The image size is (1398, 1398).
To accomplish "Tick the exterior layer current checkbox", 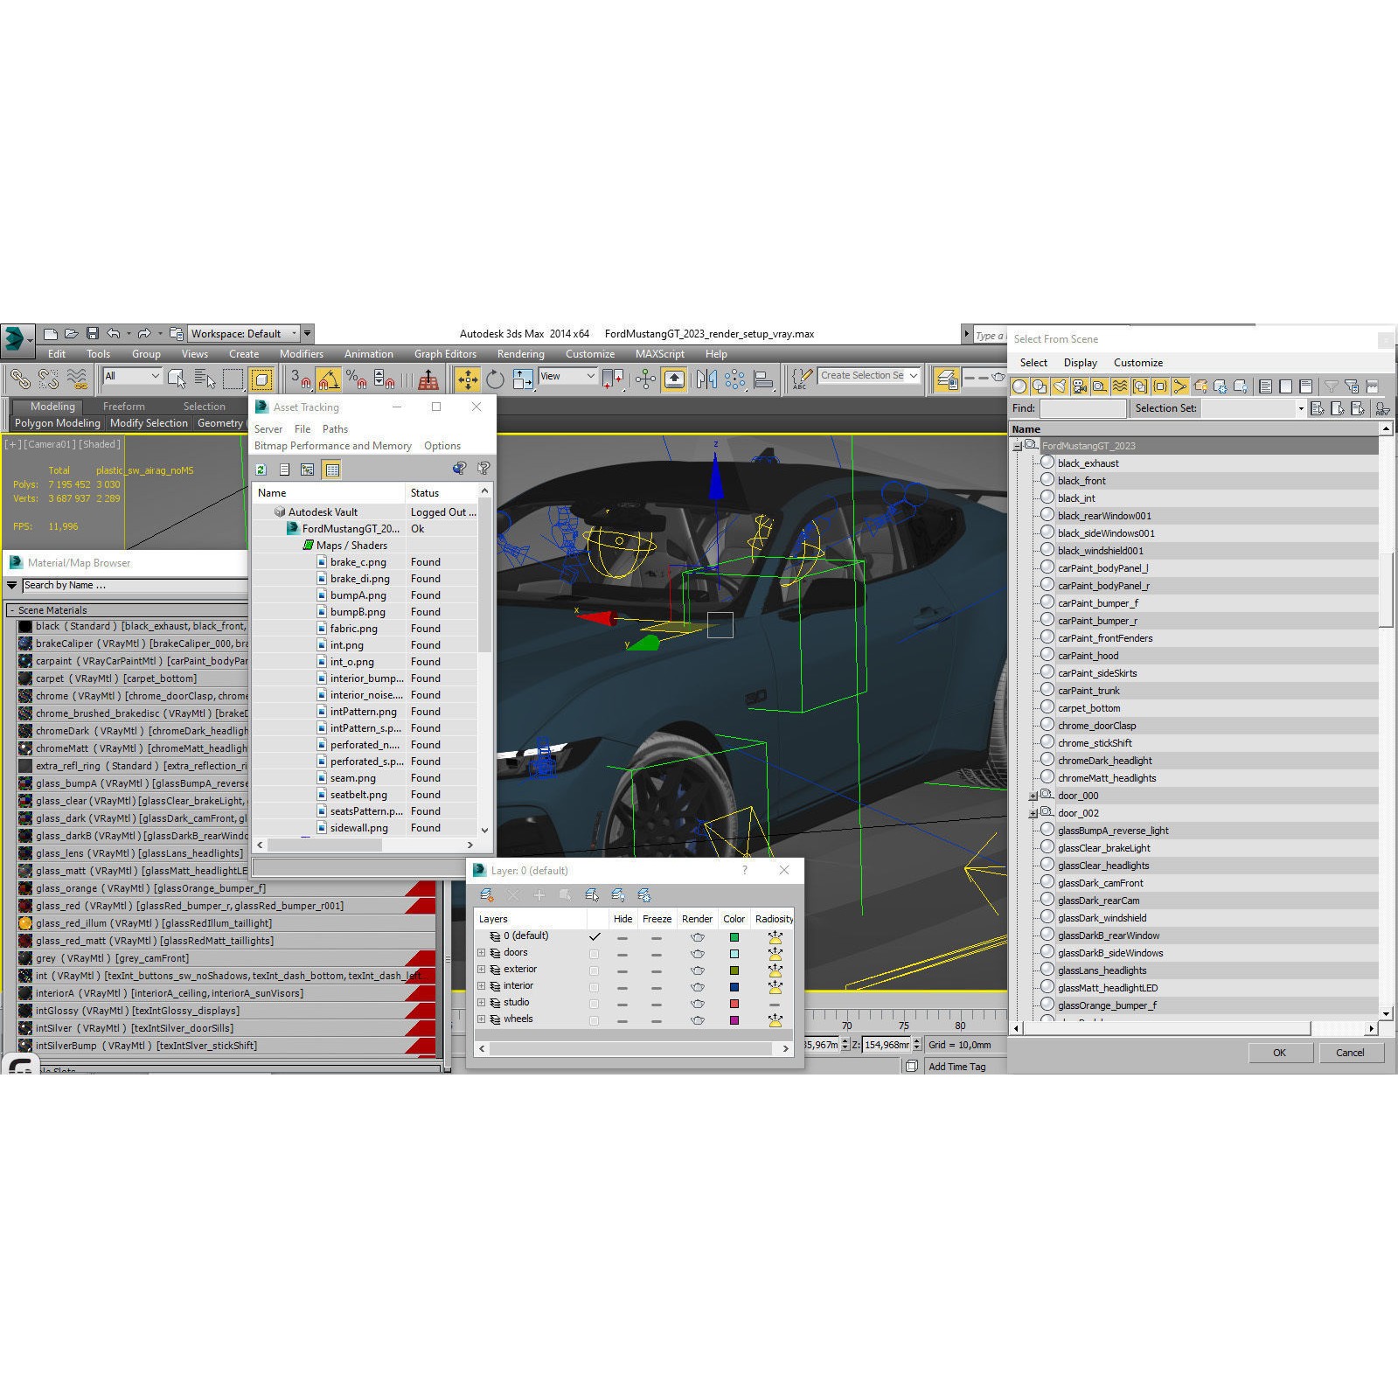I will coord(595,970).
